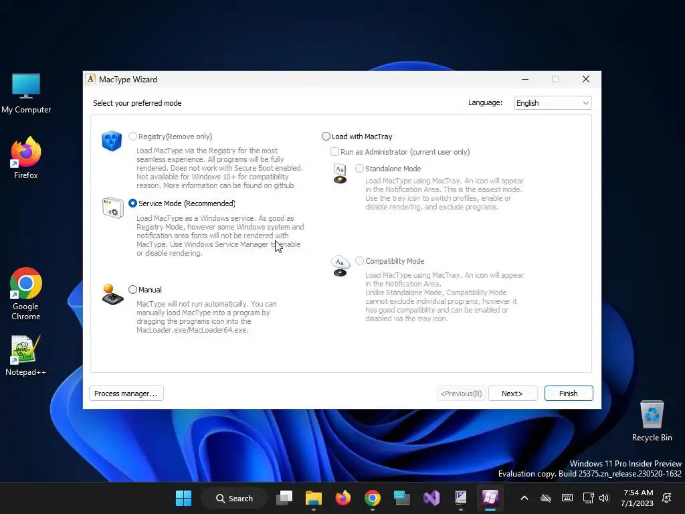Minimize the MacType Wizard window

525,79
